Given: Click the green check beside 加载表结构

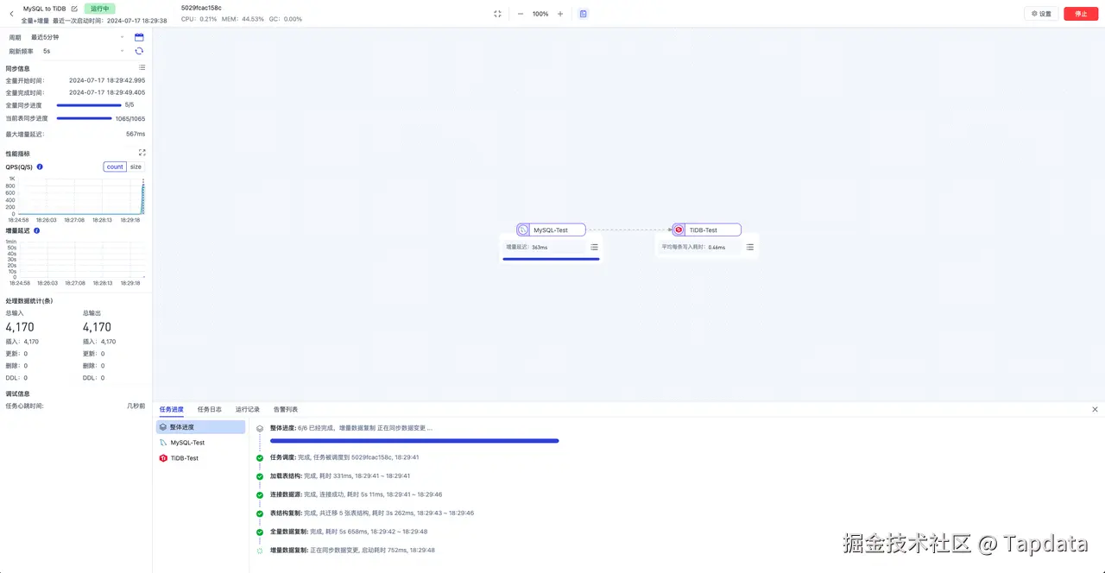Looking at the screenshot, I should click(260, 476).
